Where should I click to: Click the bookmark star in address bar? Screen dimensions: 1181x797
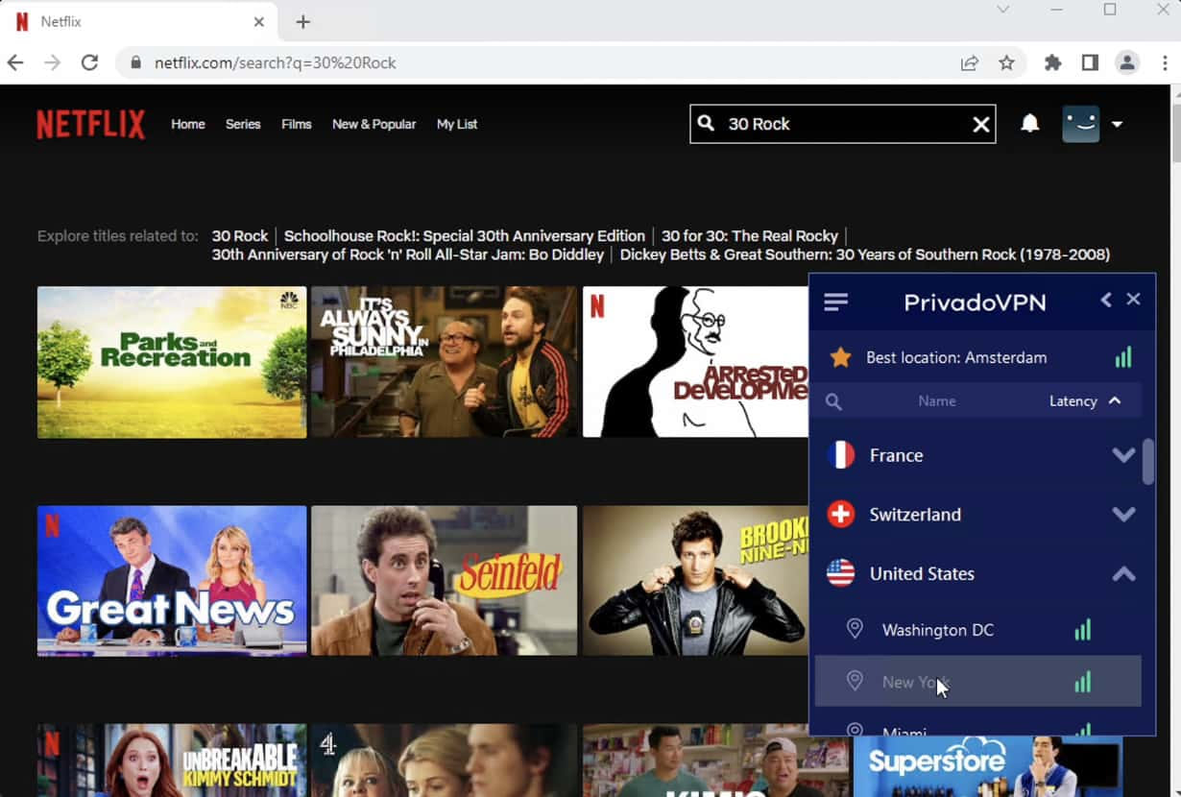(1006, 63)
